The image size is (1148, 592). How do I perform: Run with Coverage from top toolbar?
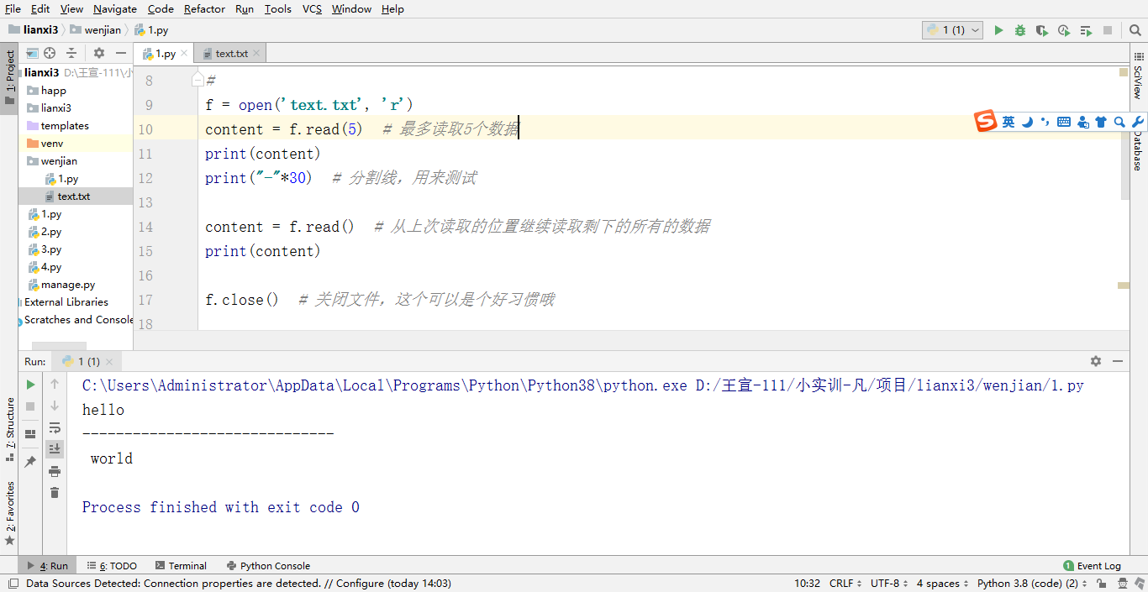click(1042, 30)
